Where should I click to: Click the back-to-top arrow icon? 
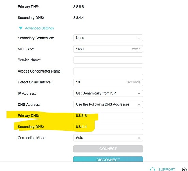point(184,169)
